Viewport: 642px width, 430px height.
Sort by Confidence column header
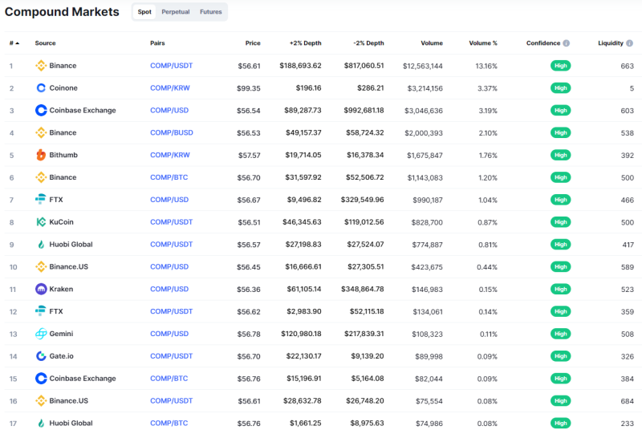point(543,43)
